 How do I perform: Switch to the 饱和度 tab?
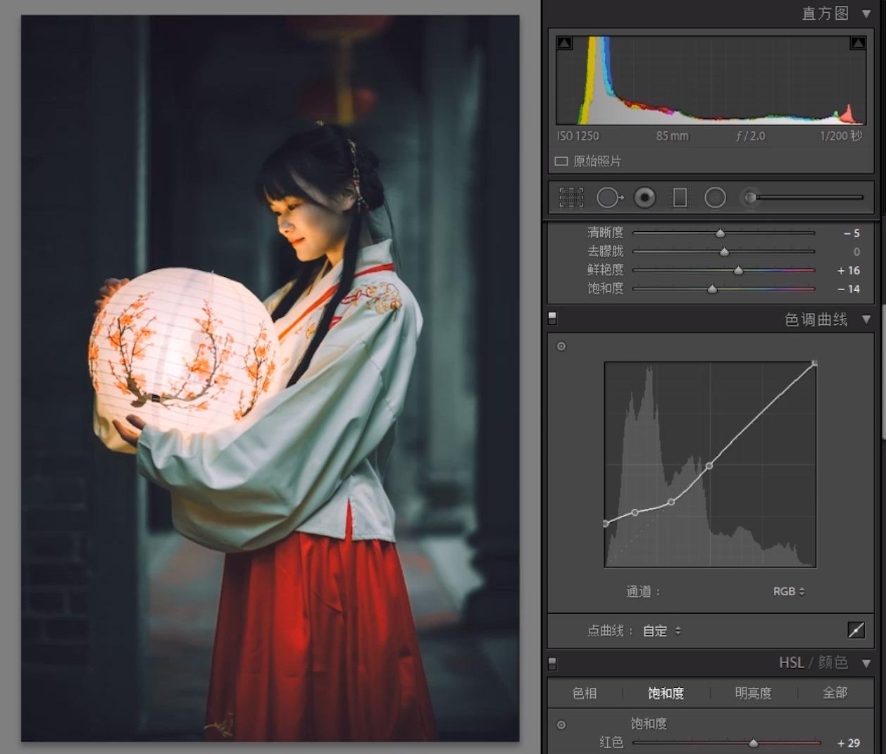pos(666,693)
